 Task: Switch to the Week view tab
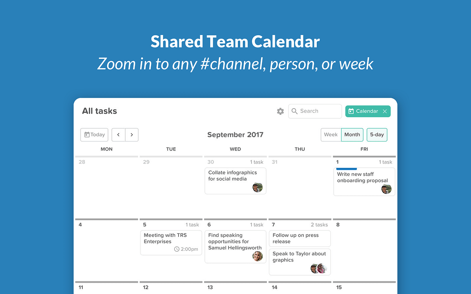[331, 134]
